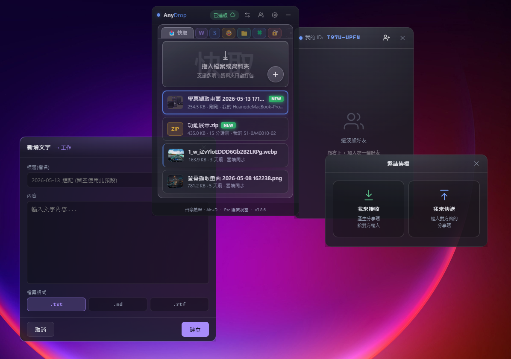Click the 內容 text area
This screenshot has width=511, height=359.
[117, 242]
